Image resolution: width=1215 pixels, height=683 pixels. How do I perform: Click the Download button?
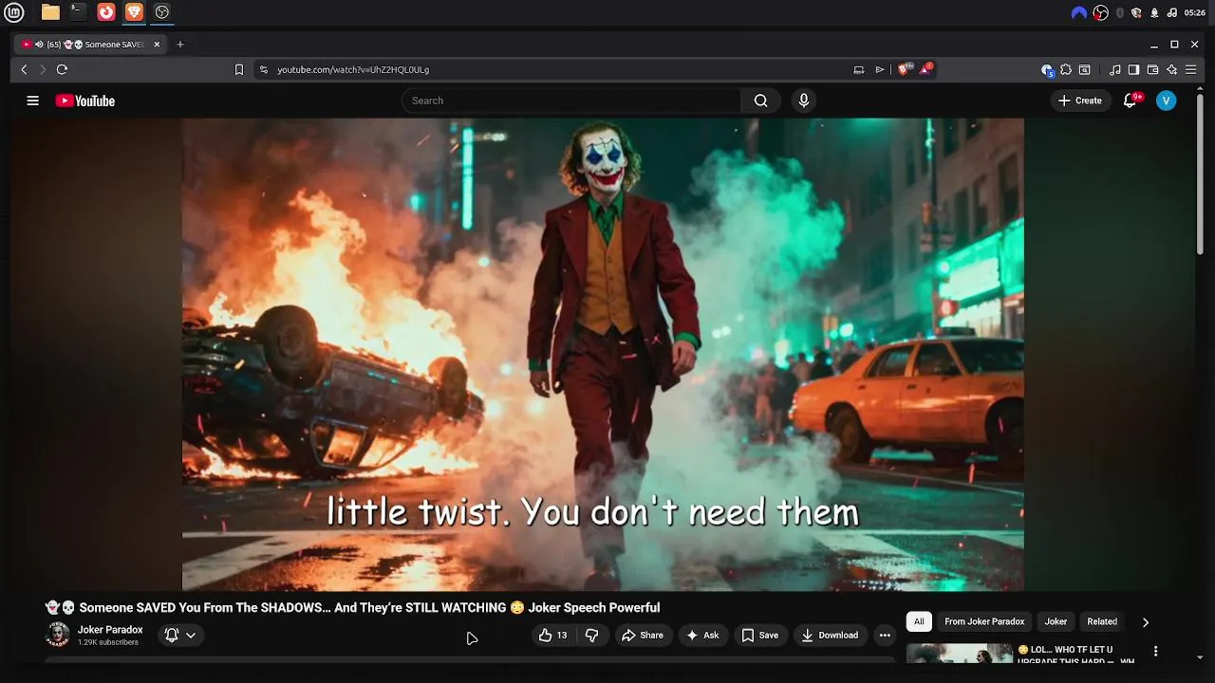click(x=830, y=636)
